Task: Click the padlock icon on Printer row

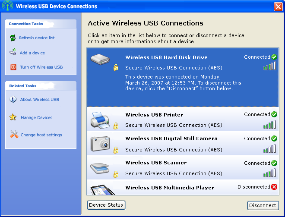Action: point(116,126)
